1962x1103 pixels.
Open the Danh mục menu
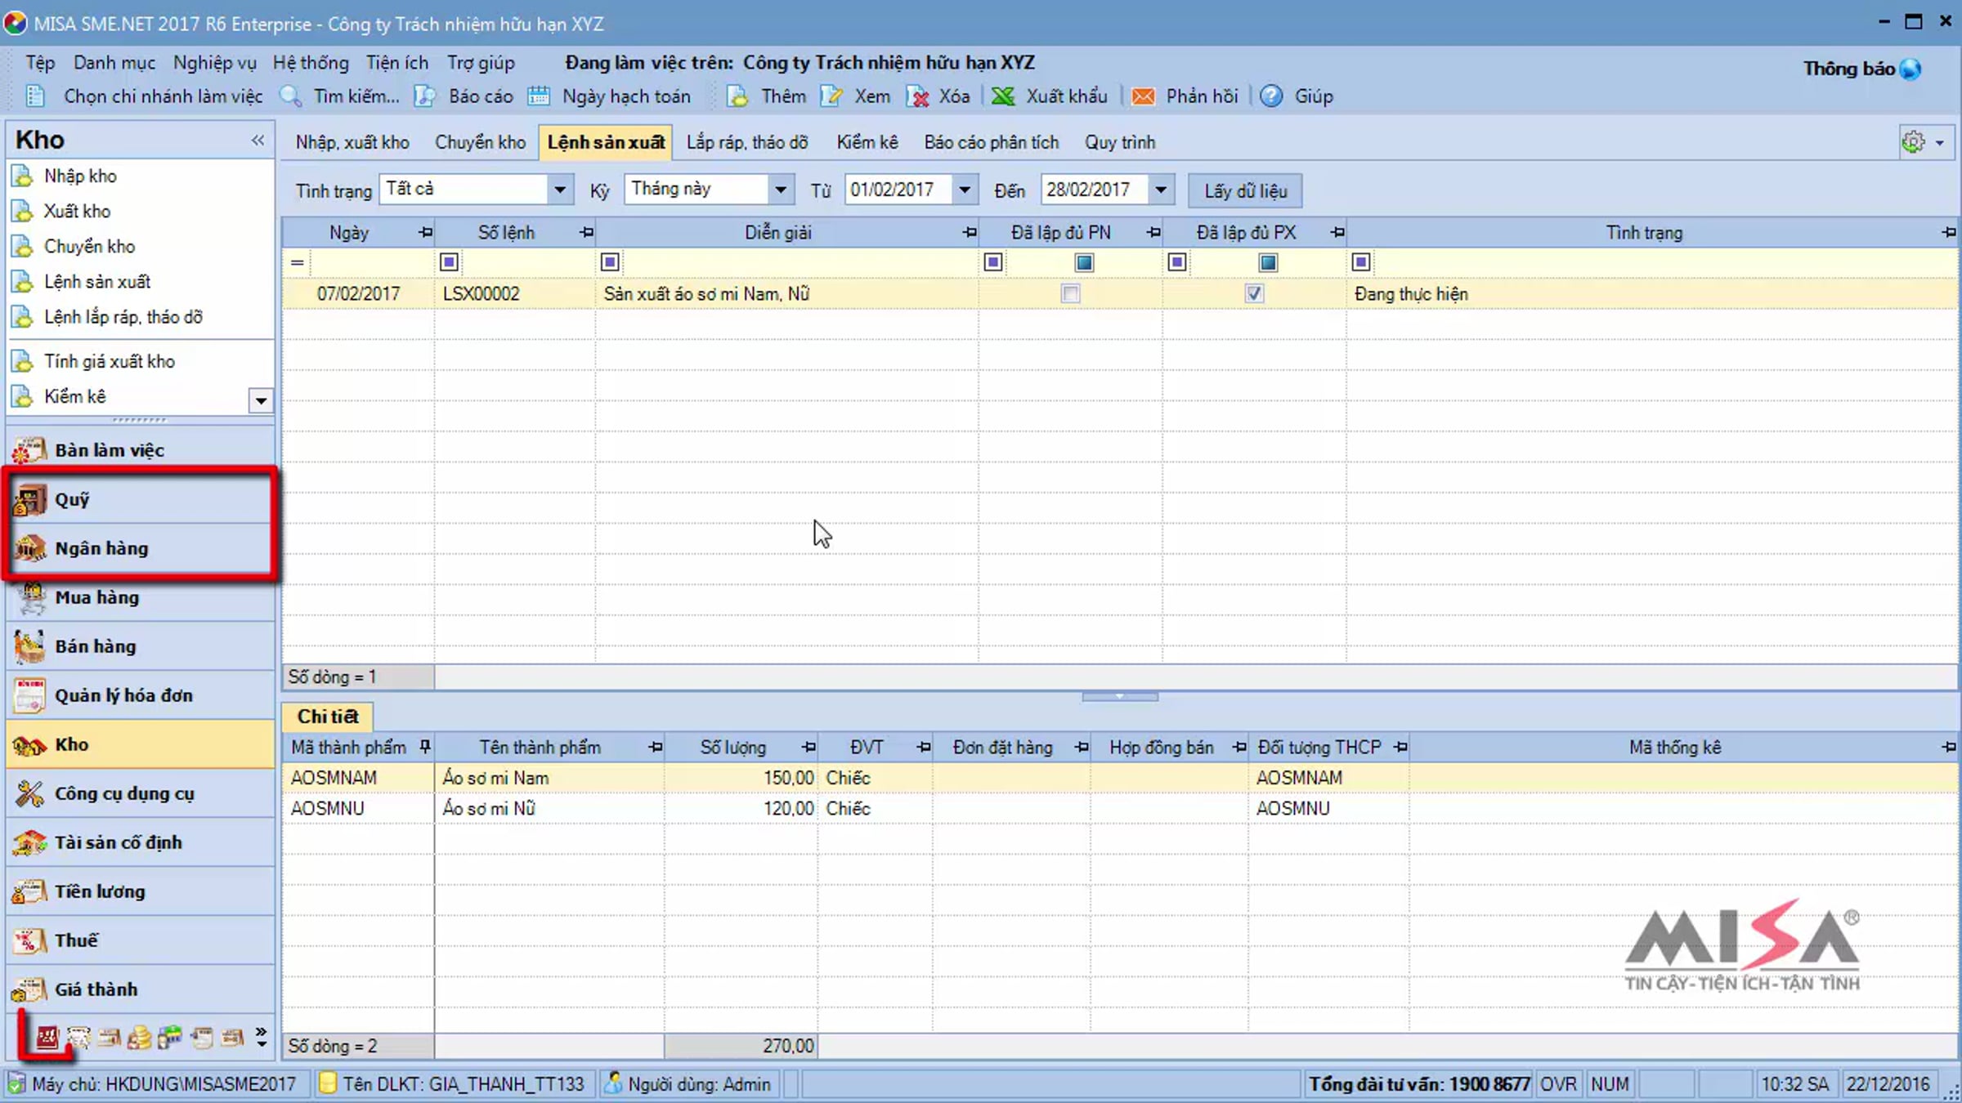114,63
